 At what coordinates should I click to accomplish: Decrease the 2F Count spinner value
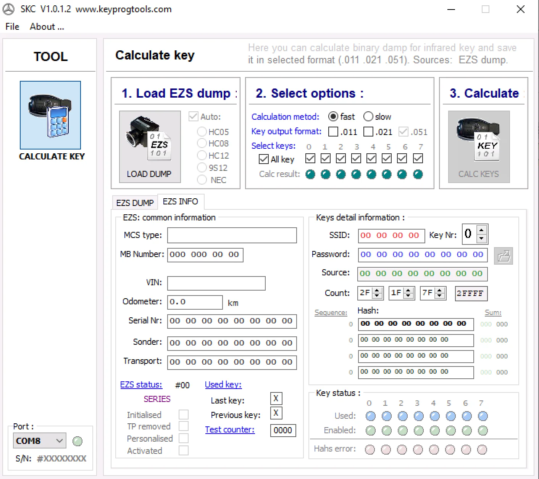377,296
